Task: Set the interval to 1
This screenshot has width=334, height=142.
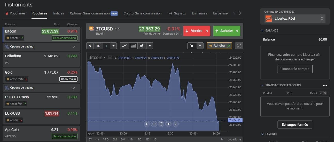Action: [106, 46]
